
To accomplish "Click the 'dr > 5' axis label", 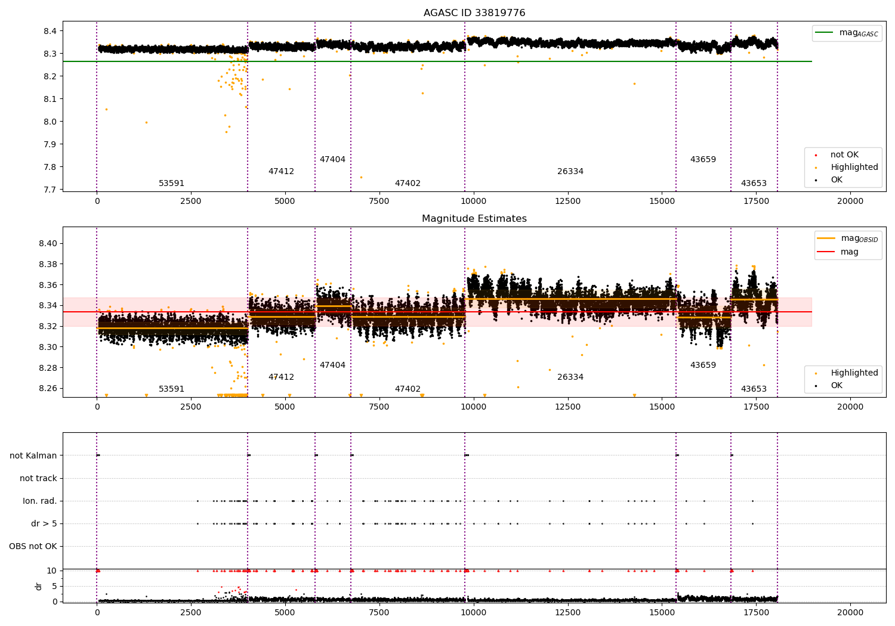I will (44, 524).
